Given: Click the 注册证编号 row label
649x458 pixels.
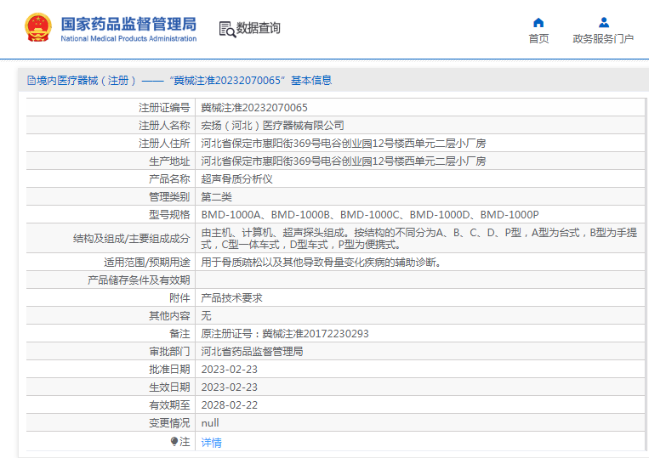Looking at the screenshot, I should pos(164,107).
